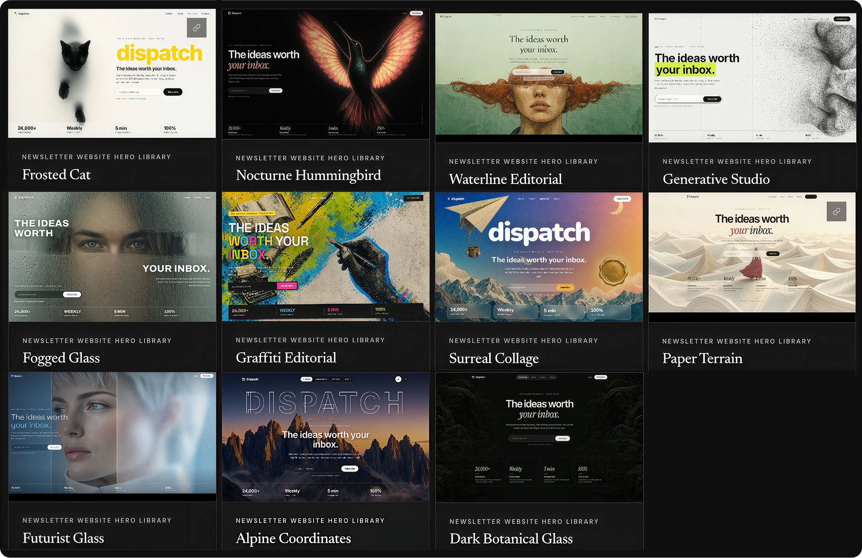Click "Newsletter Website Hero Library" label above Dark Botanical Glass
The height and width of the screenshot is (558, 862).
524,522
